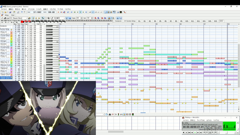Play the song with the green play arrow
Image resolution: width=240 pixels, height=135 pixels.
coord(80,12)
